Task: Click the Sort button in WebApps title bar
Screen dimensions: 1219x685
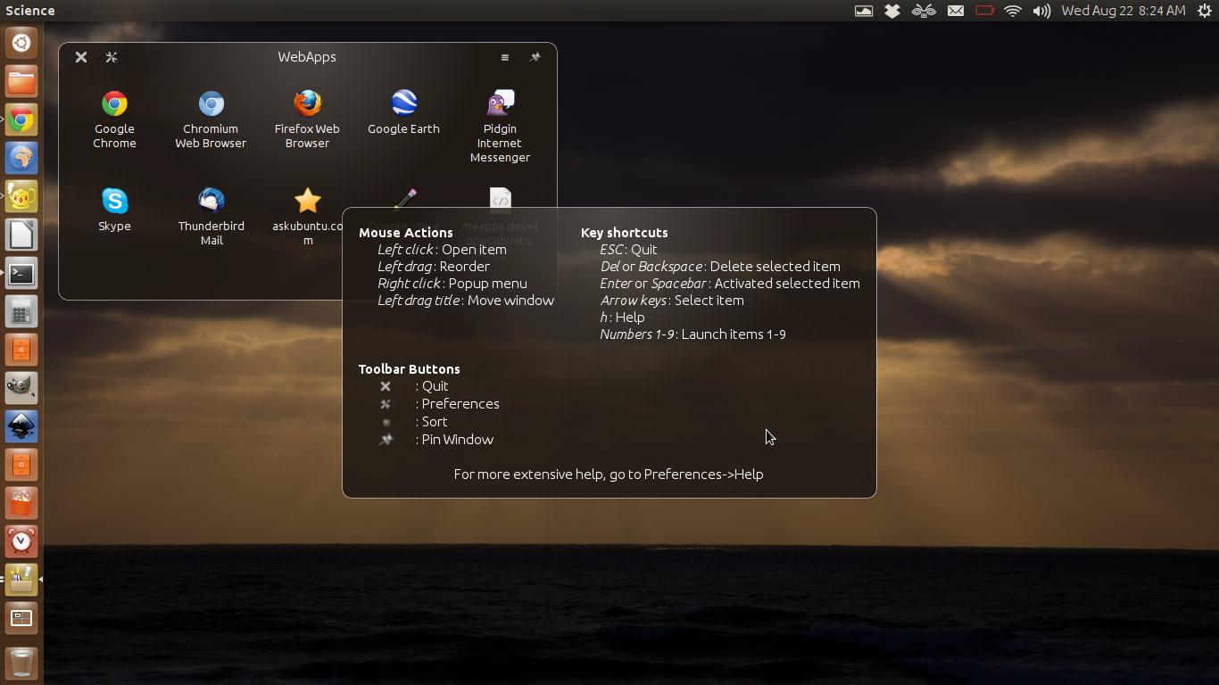Action: coord(505,57)
